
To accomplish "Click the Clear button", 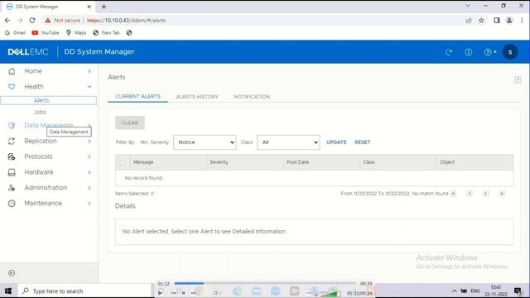I will tap(130, 123).
